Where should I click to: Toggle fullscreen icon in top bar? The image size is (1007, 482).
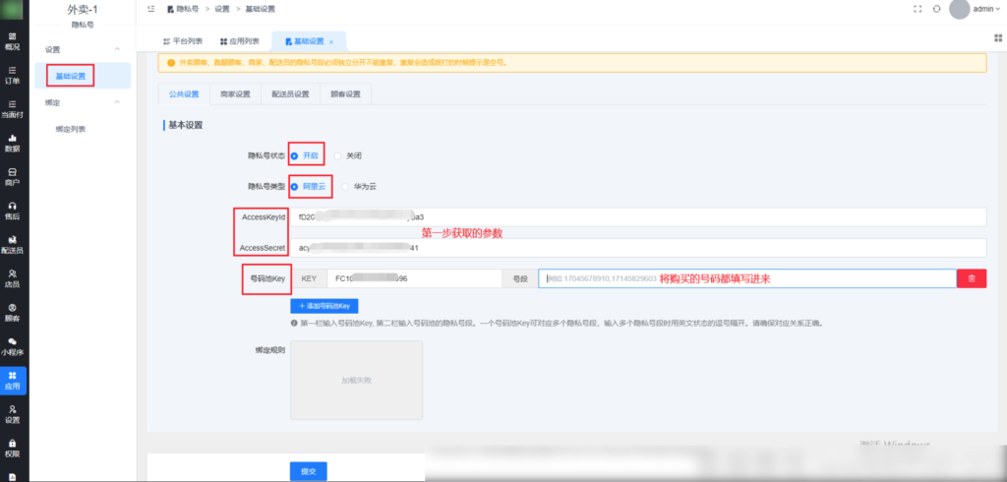(x=918, y=9)
